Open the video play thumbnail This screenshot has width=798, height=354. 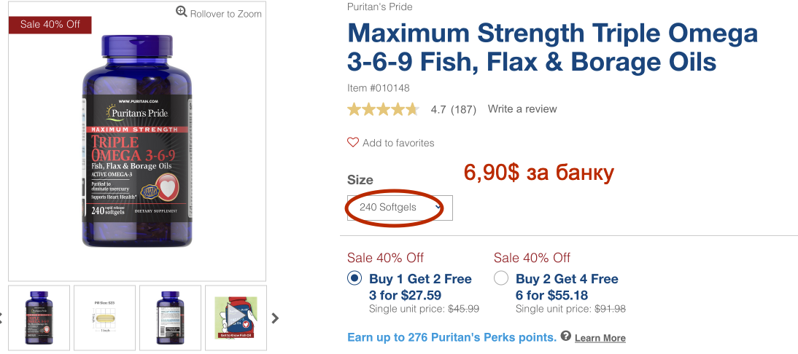tap(236, 318)
